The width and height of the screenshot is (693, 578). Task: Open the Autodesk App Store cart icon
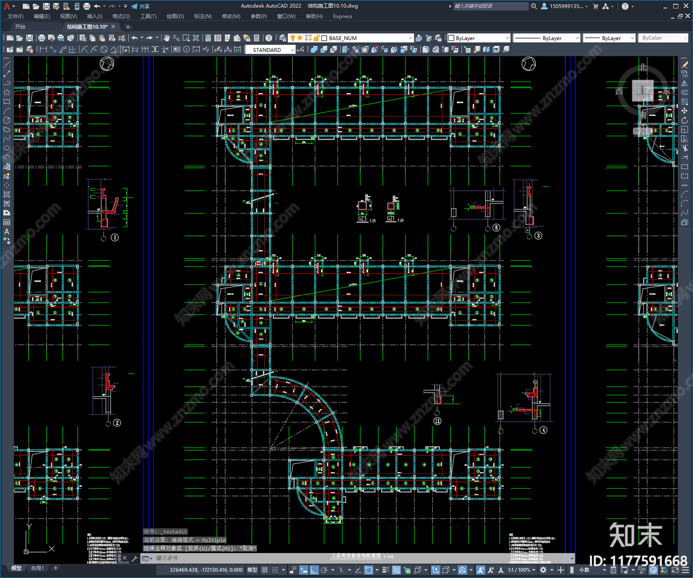[x=596, y=6]
